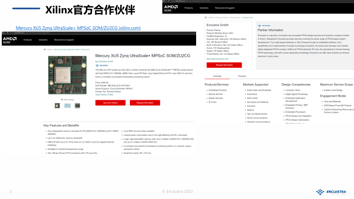The height and width of the screenshot is (199, 354).
Task: Click home breadcrumb icon on partner page
Action: (205, 17)
